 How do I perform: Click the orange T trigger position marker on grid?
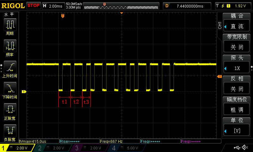pos(63,16)
